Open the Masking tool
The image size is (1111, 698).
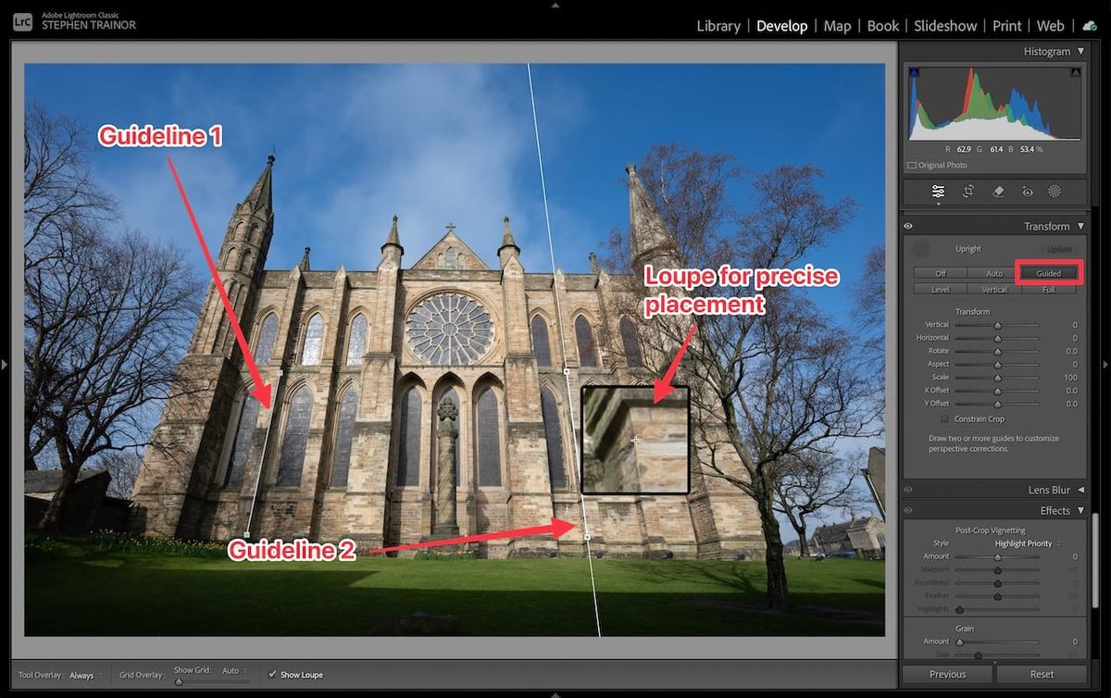(x=1055, y=191)
